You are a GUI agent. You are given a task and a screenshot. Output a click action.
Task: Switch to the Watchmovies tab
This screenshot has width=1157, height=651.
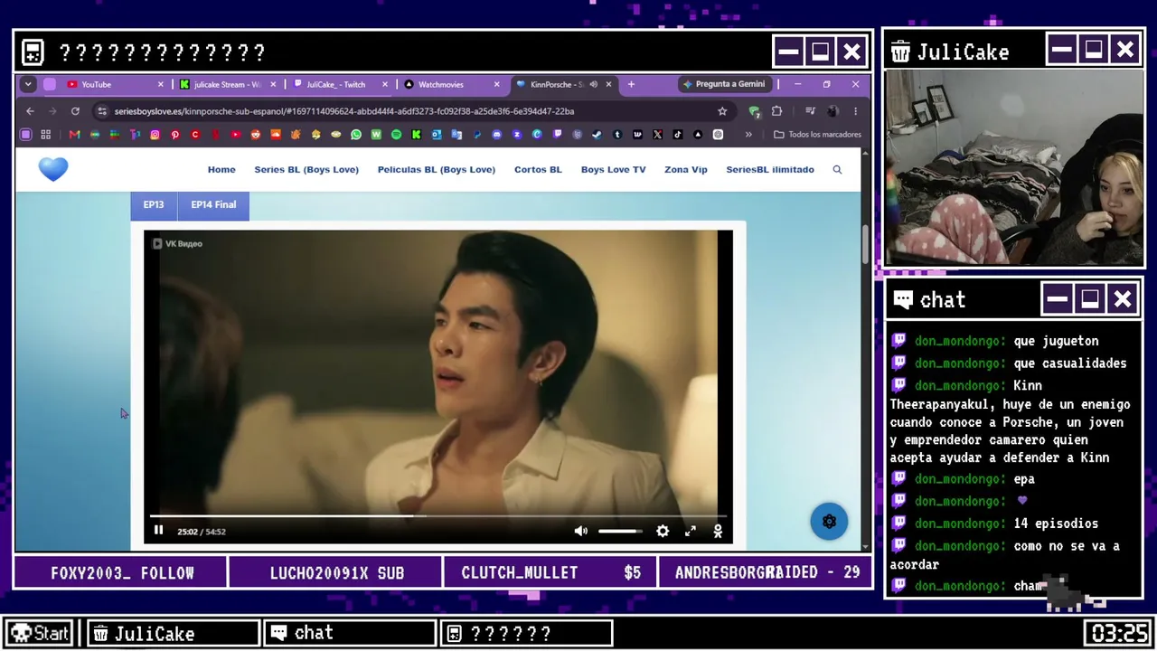452,84
